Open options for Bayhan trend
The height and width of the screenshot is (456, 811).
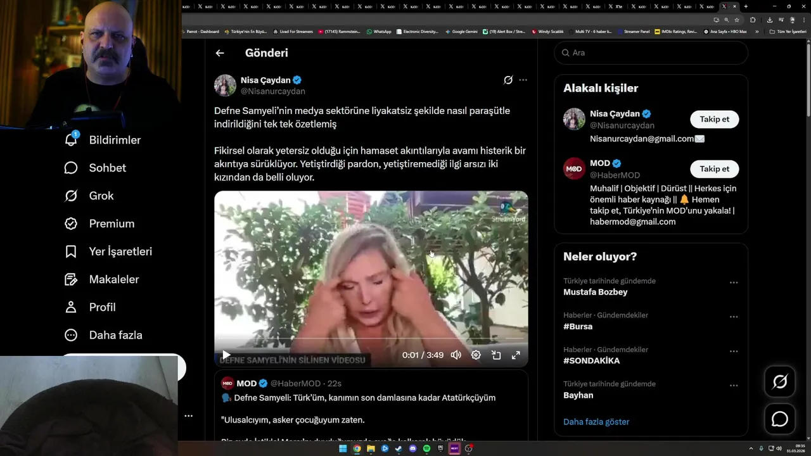point(734,385)
